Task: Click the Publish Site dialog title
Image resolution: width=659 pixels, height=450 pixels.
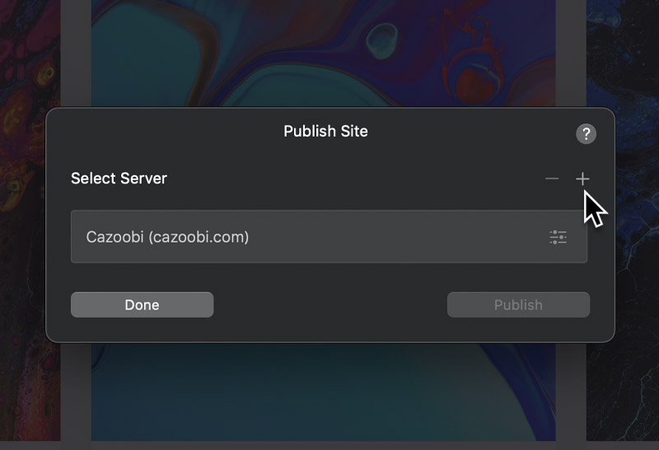Action: (325, 132)
